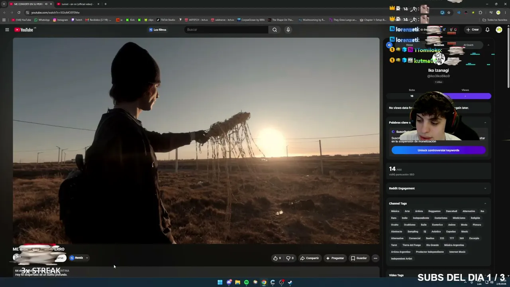Open YouTube notifications bell
This screenshot has width=510, height=287.
point(487,29)
